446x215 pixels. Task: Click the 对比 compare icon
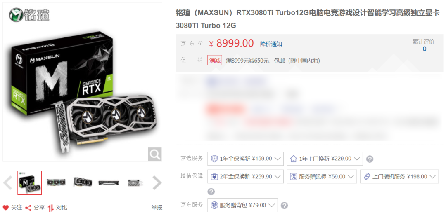click(51, 208)
